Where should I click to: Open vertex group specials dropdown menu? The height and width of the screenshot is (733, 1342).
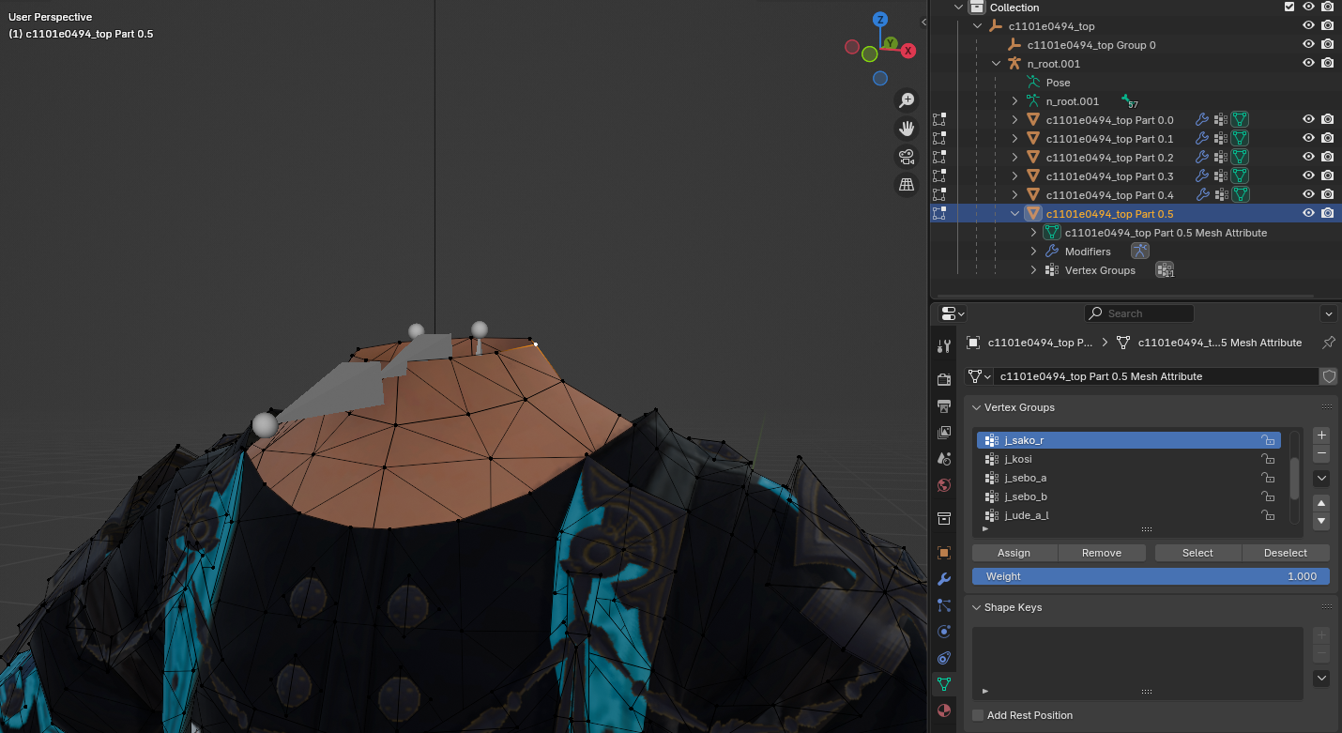(1321, 479)
